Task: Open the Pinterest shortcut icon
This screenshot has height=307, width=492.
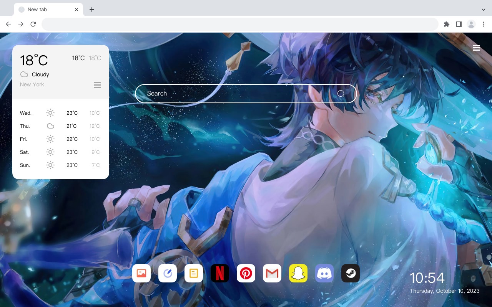Action: click(246, 273)
